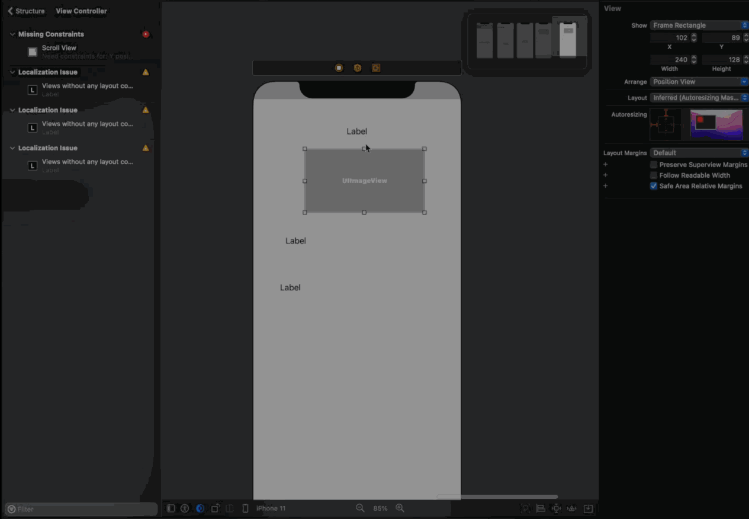This screenshot has height=519, width=749.
Task: Select the Label directly below the UIImageView
Action: point(295,241)
